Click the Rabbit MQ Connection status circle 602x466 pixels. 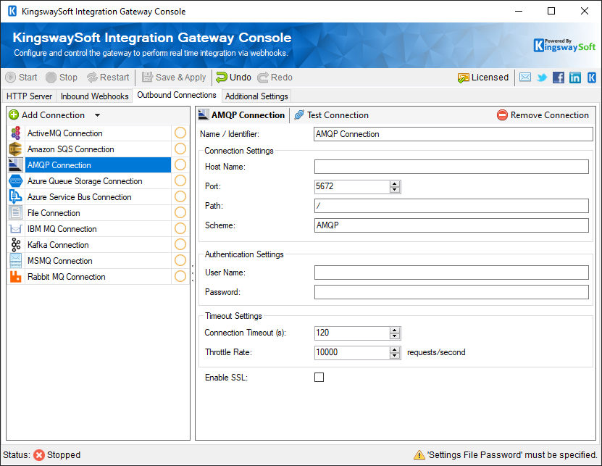click(x=180, y=276)
